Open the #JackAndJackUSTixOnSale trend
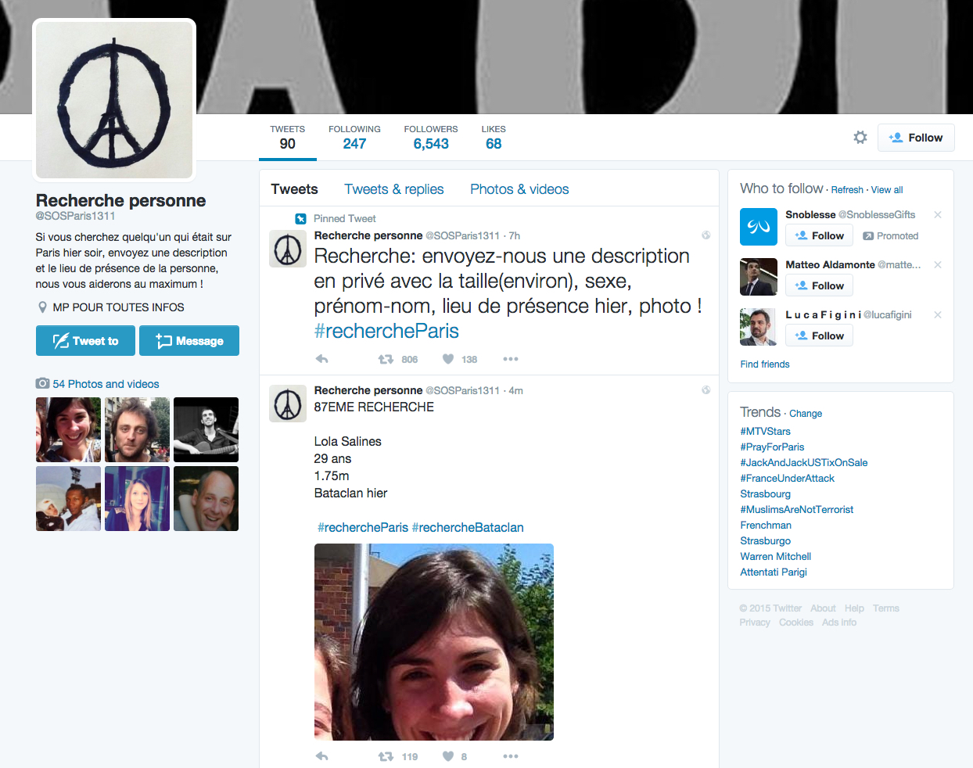The image size is (973, 768). point(803,462)
